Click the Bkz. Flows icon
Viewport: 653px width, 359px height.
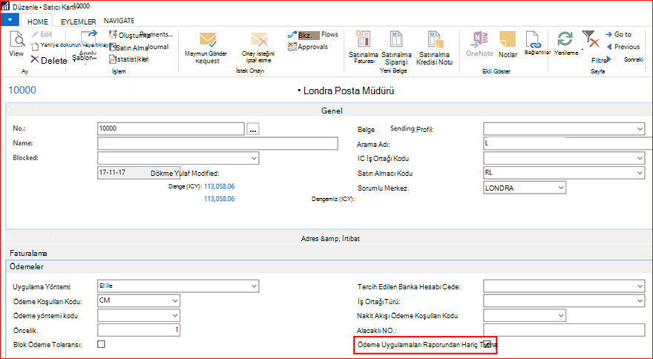click(x=292, y=35)
